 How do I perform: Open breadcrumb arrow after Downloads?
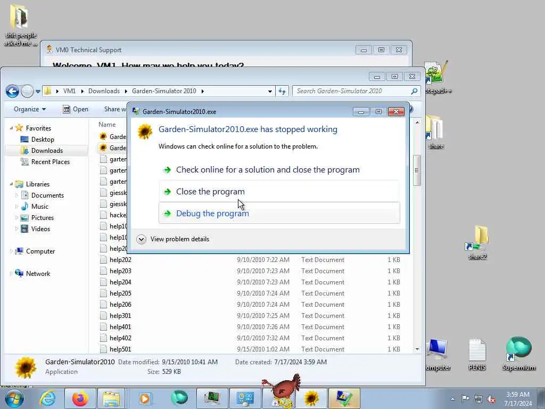[x=126, y=91]
